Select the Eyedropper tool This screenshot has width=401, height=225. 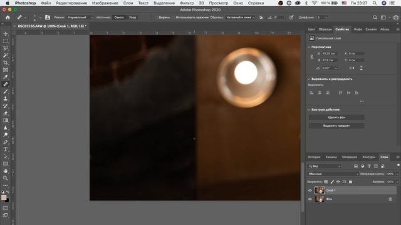point(6,77)
